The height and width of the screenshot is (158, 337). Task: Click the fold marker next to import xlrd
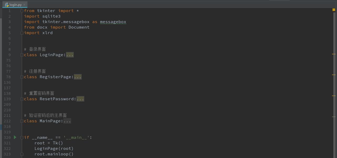pyautogui.click(x=22, y=33)
